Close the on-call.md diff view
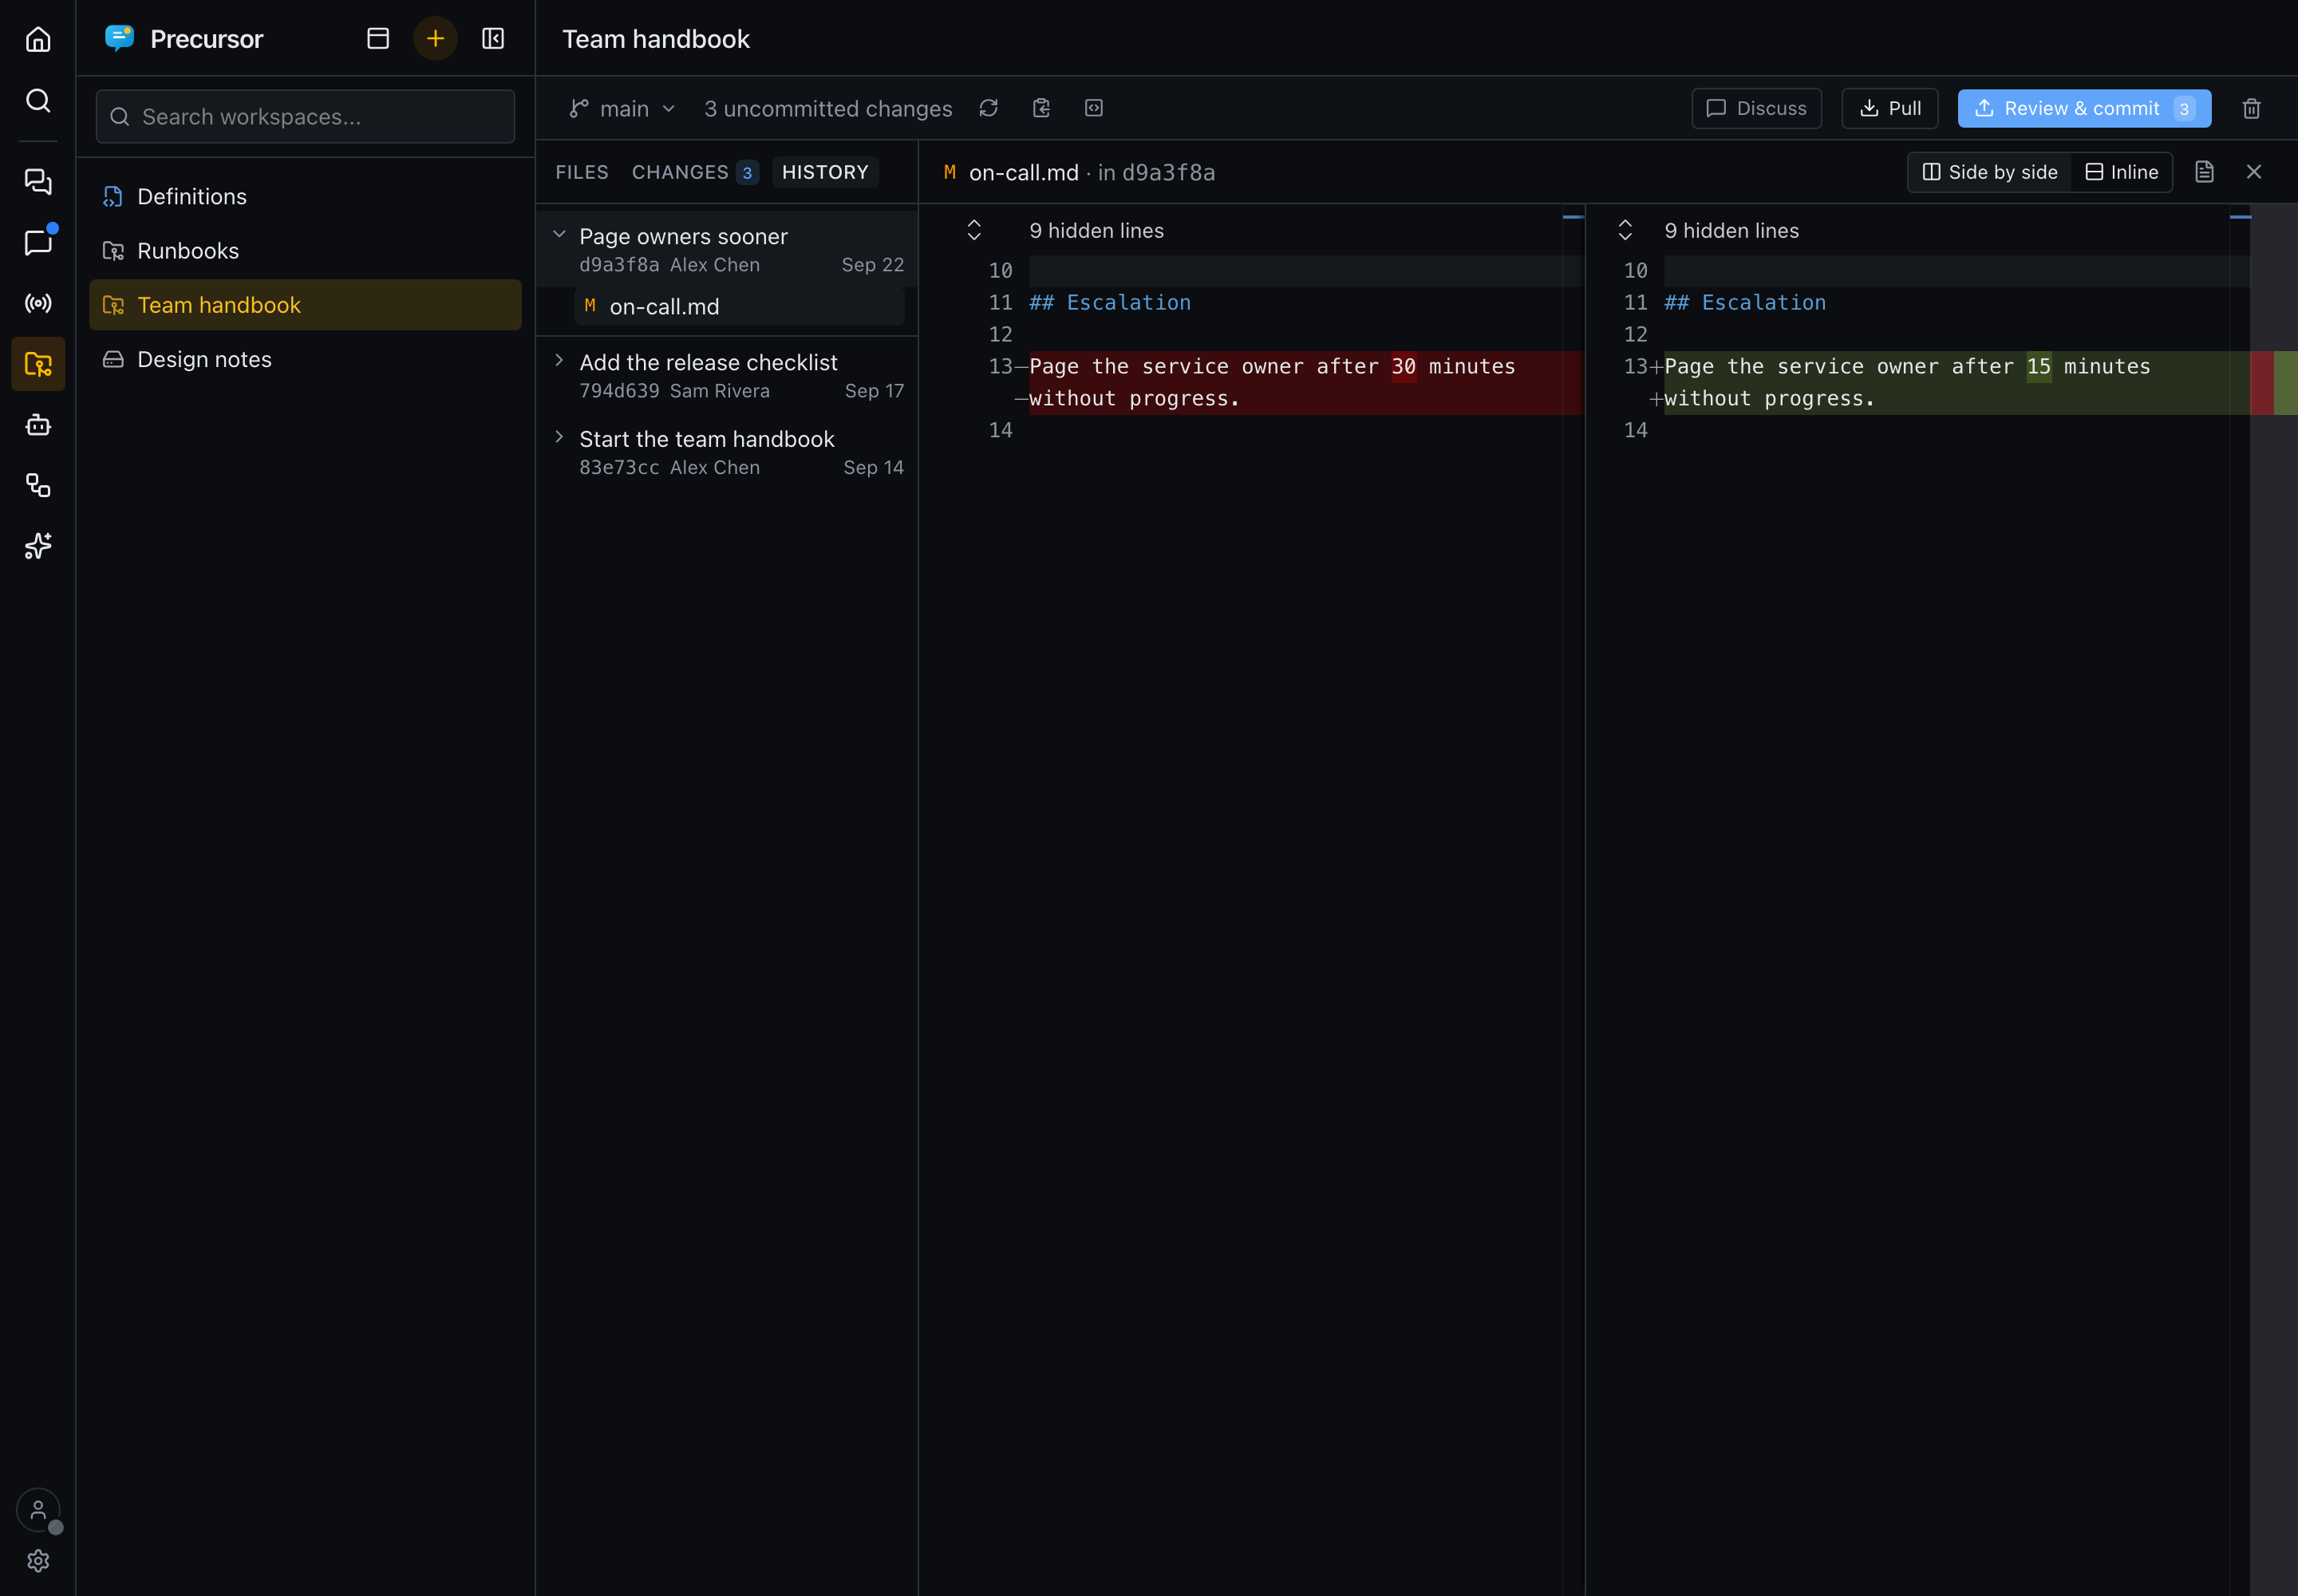 click(x=2254, y=172)
